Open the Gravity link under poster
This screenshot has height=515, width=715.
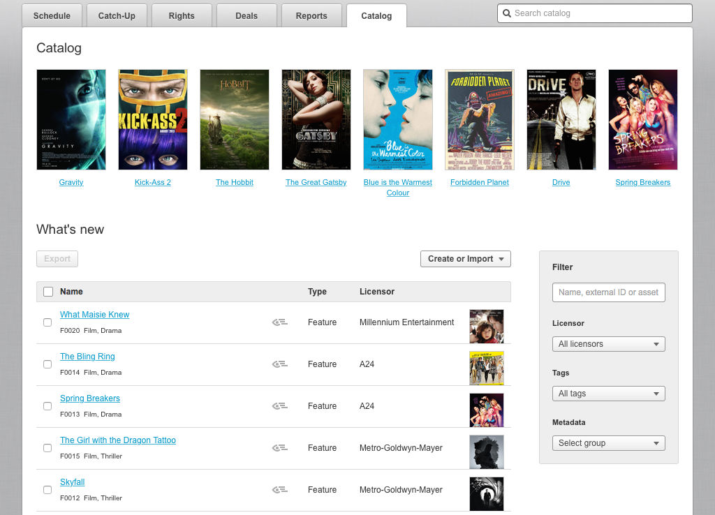coord(71,182)
